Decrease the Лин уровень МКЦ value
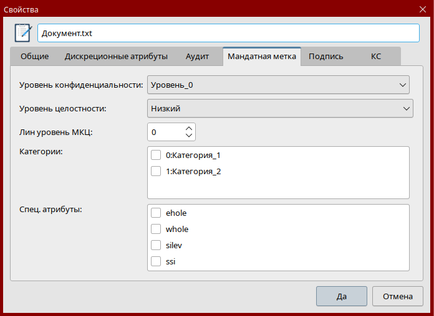434x316 pixels. pos(190,136)
